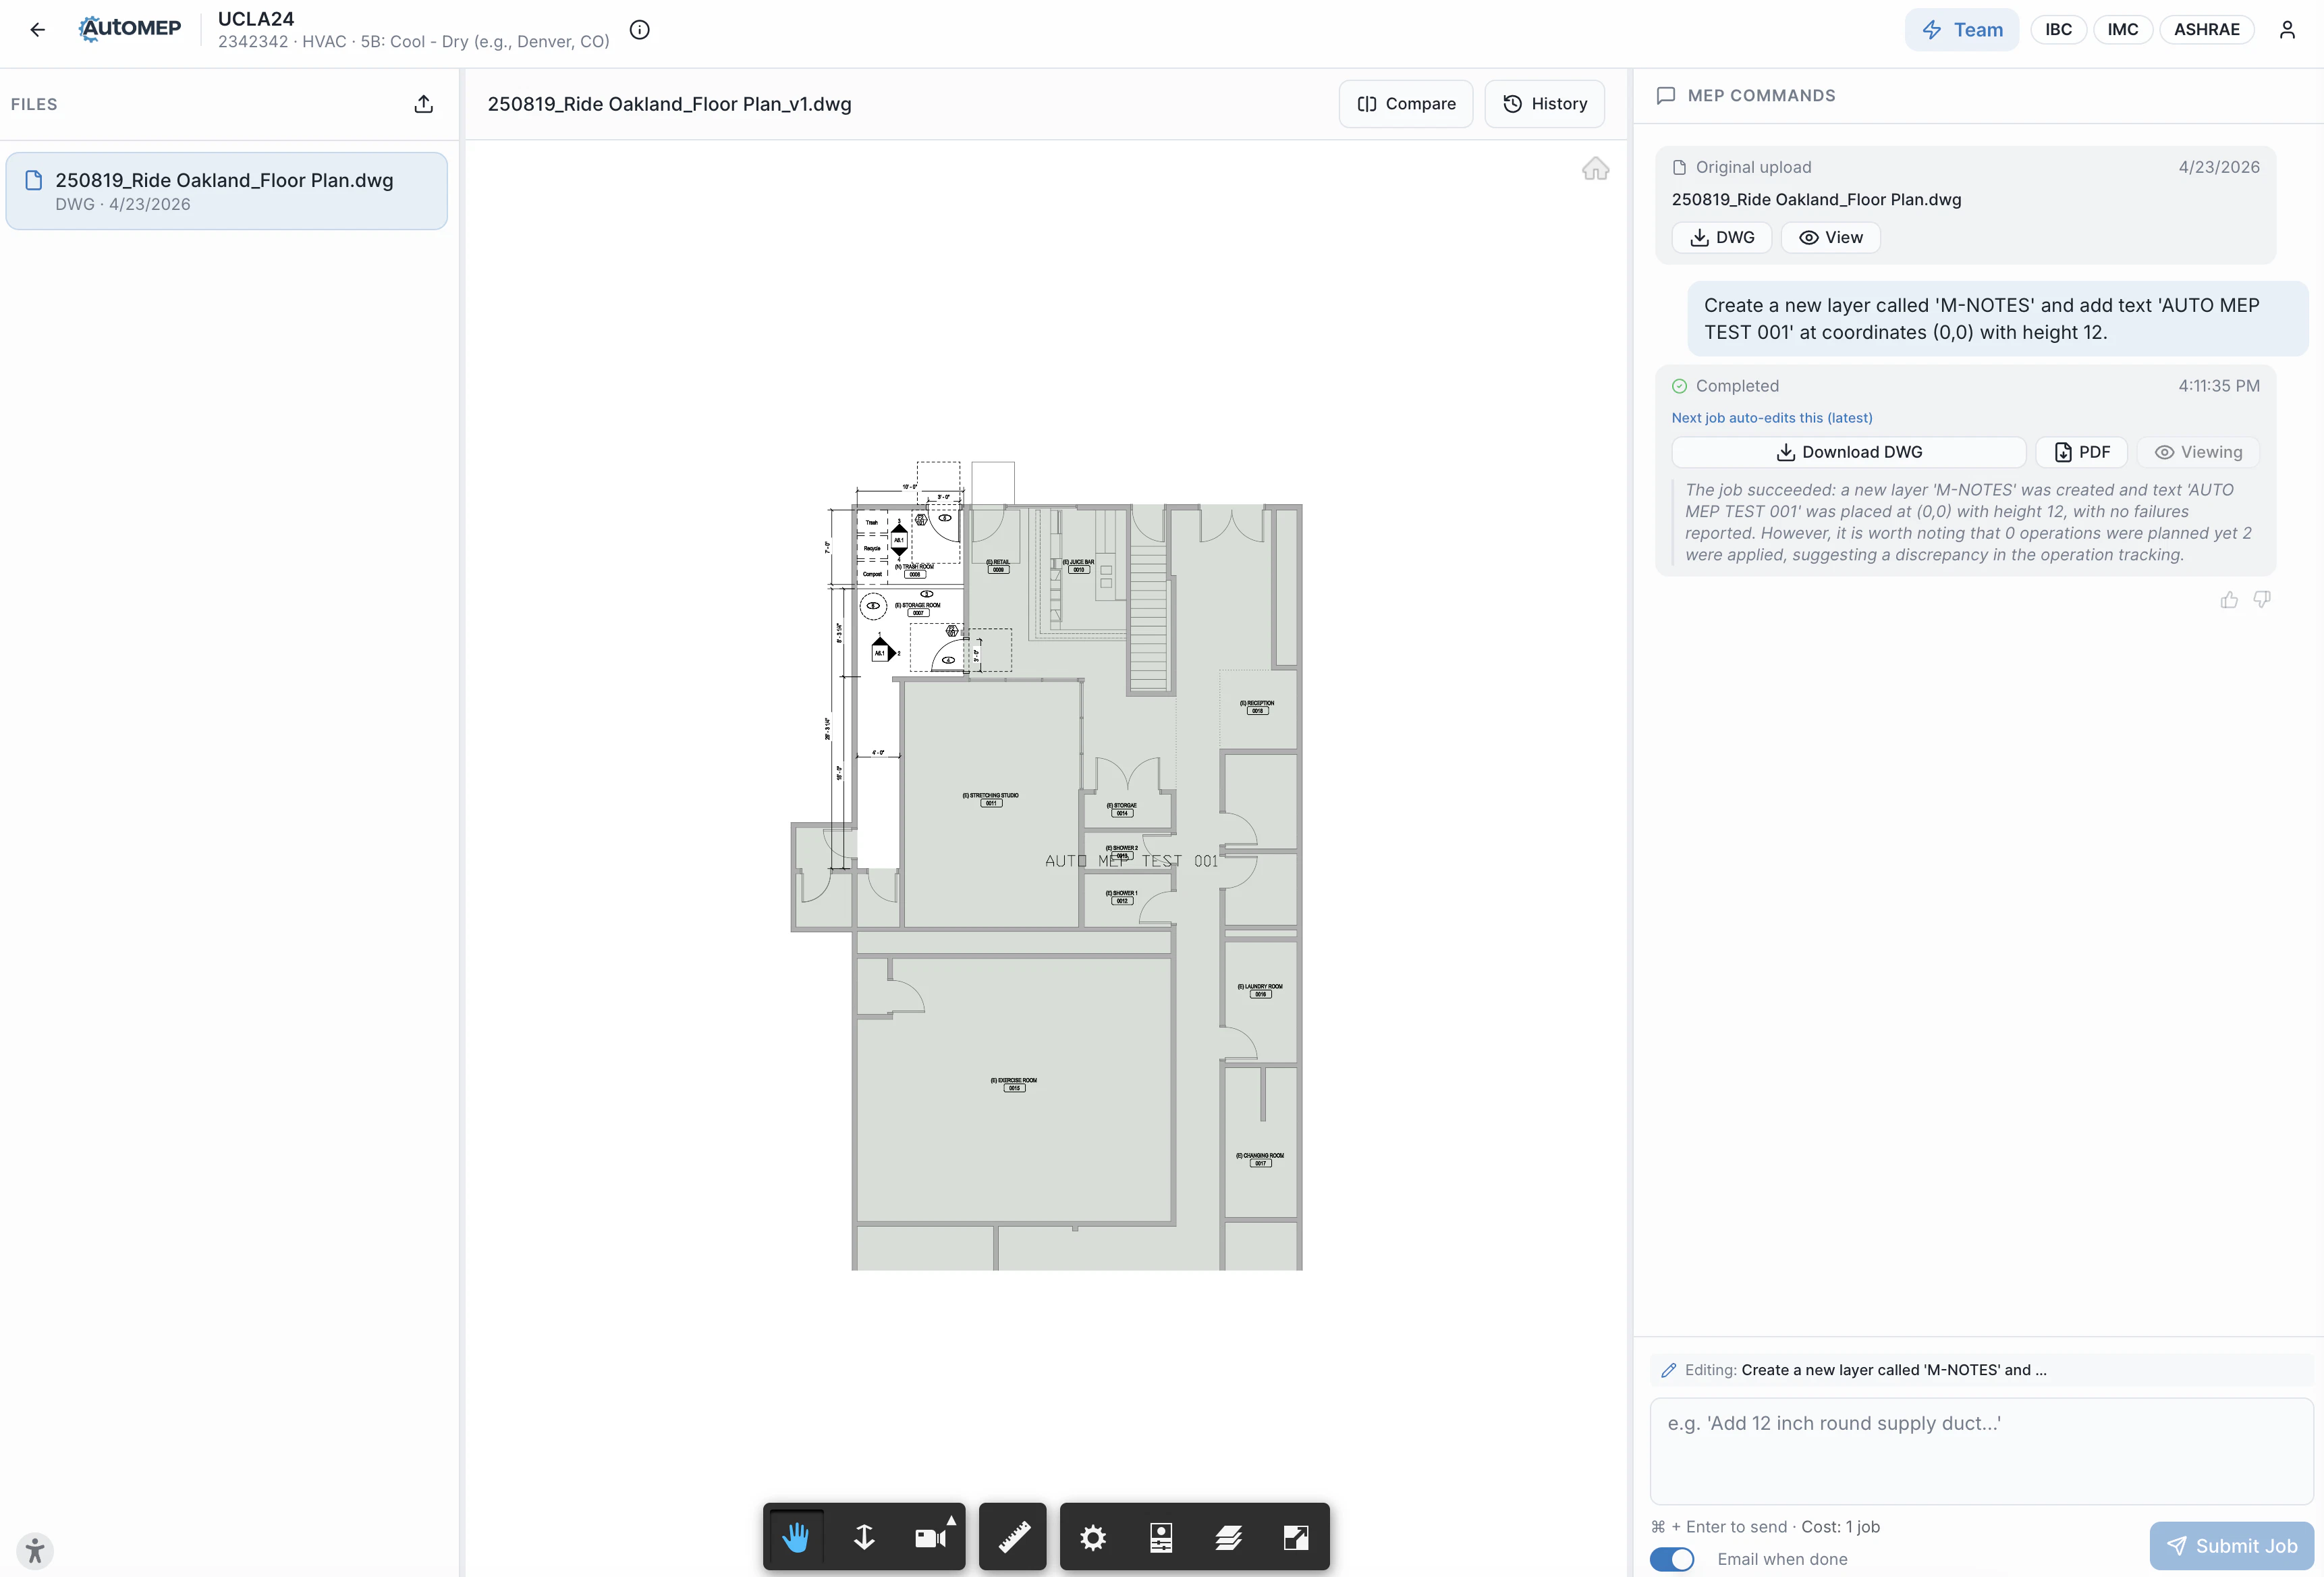Open the Layers manager icon

coord(1229,1537)
